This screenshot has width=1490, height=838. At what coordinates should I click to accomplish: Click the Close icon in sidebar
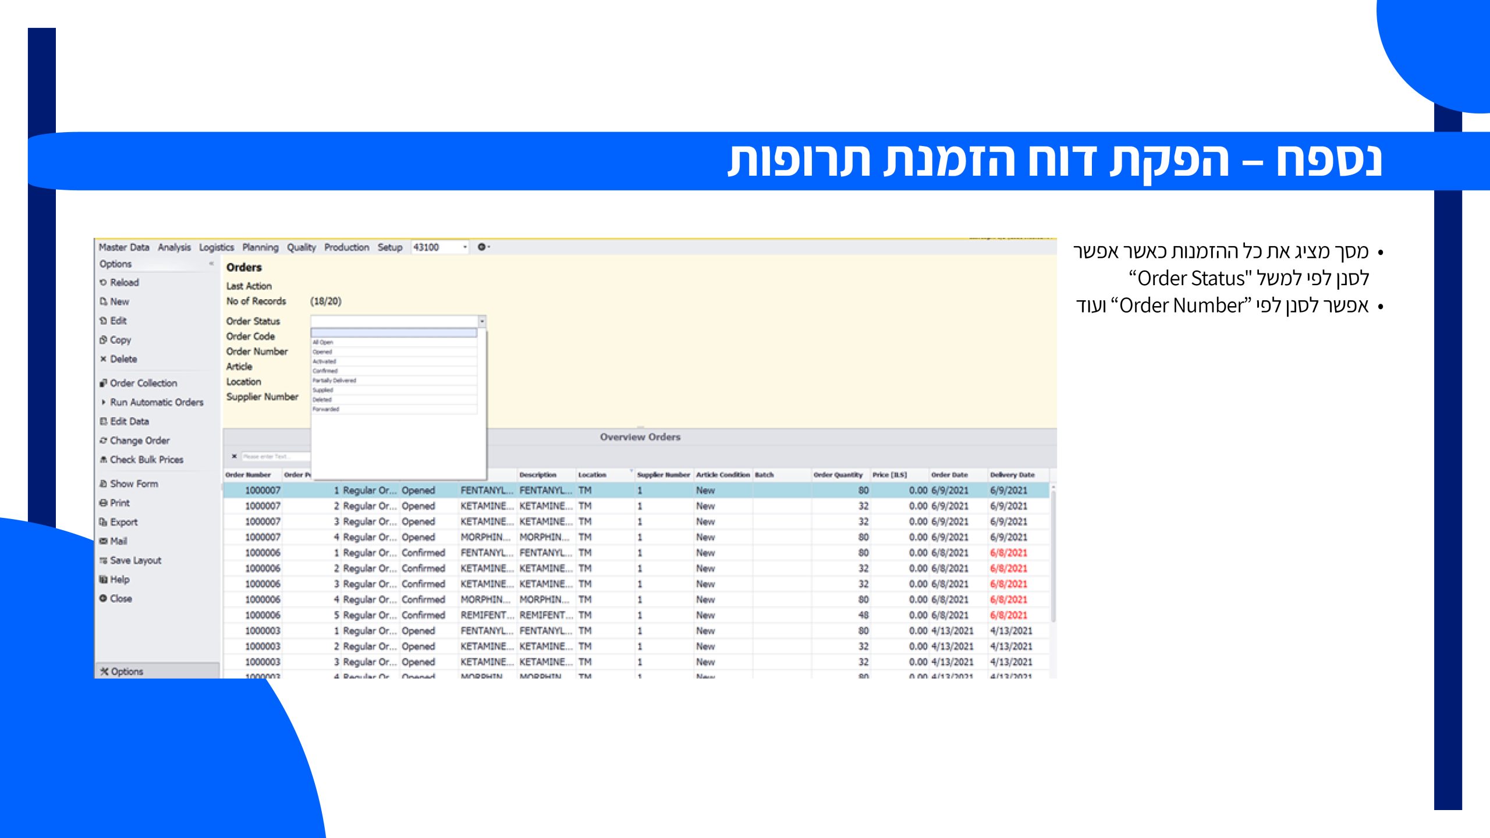103,599
